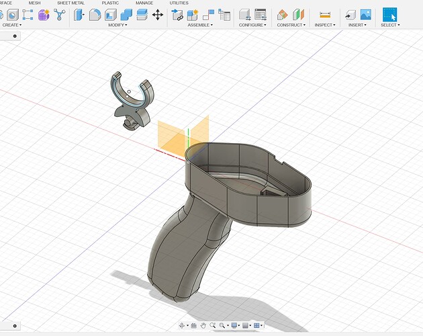
Task: Activate the Select arrow tool
Action: tap(389, 14)
